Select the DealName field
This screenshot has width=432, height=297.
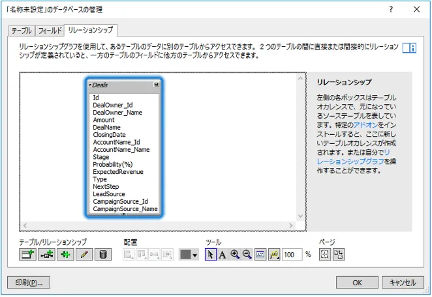click(x=106, y=127)
